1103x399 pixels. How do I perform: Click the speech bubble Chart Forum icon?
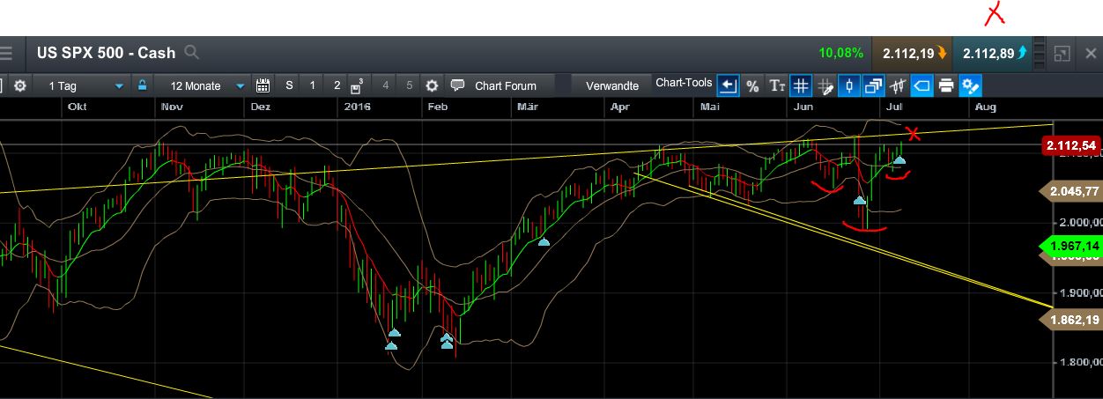coord(457,85)
